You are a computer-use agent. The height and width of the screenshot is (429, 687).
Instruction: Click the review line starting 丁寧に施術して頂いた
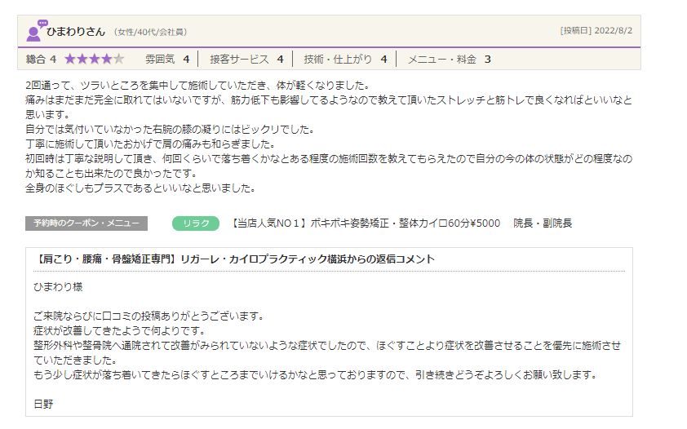(x=150, y=144)
